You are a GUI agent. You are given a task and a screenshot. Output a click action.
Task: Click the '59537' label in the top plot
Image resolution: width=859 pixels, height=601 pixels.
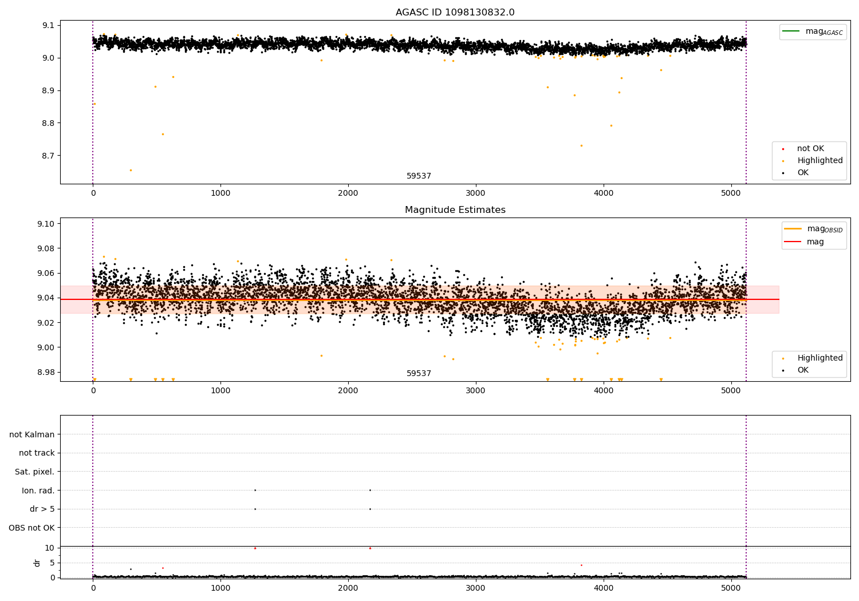[419, 176]
